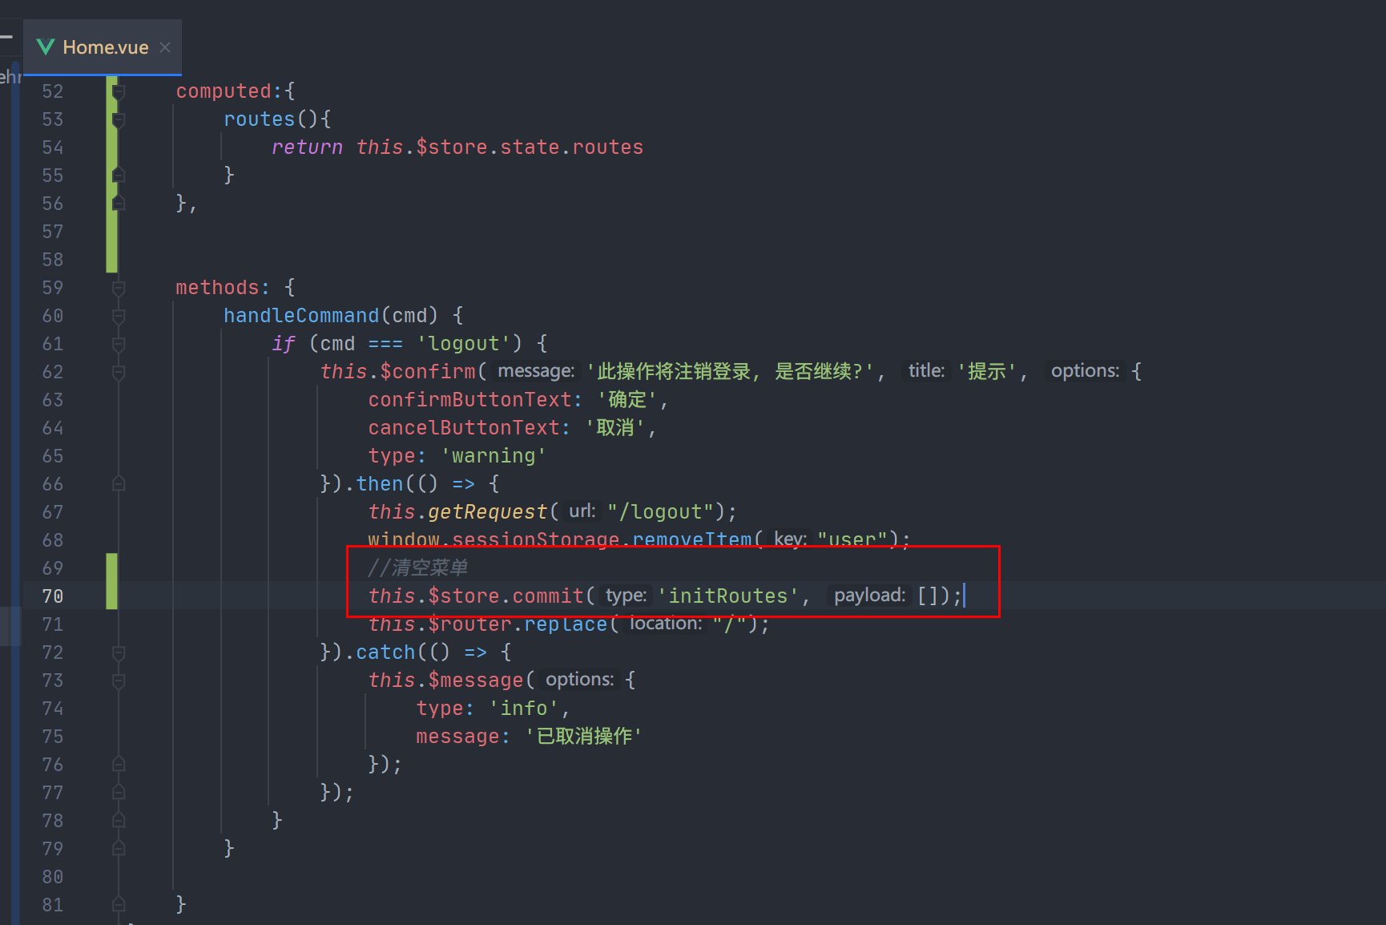The width and height of the screenshot is (1386, 925).
Task: Click the 'options:' parameter hint on line 62
Action: point(1085,371)
